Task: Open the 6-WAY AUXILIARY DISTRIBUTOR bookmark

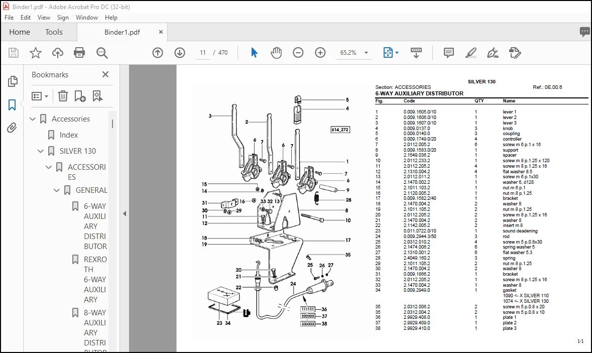Action: pos(95,226)
